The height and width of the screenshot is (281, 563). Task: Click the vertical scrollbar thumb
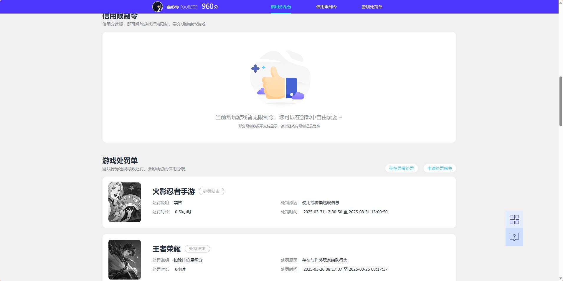561,101
